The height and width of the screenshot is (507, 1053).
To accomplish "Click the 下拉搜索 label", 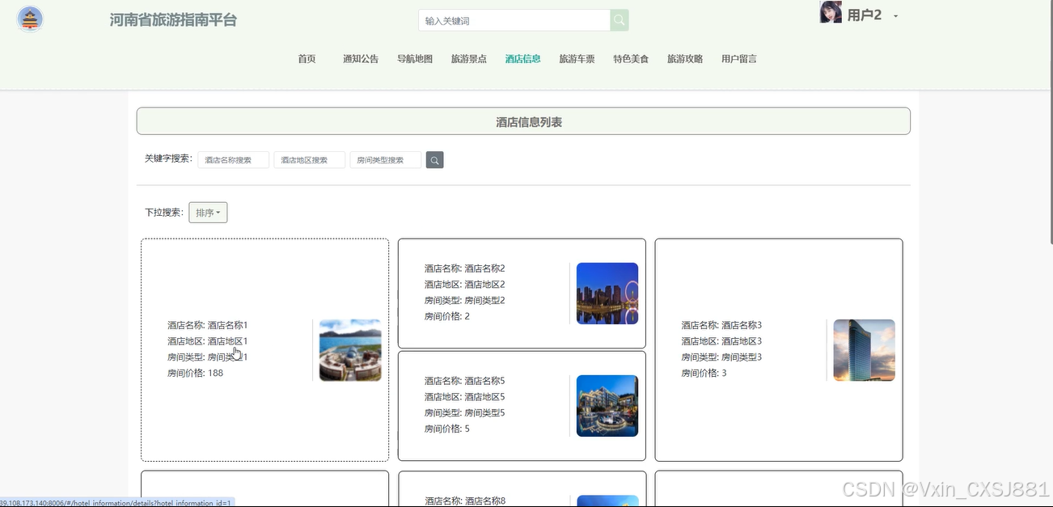I will [x=164, y=213].
